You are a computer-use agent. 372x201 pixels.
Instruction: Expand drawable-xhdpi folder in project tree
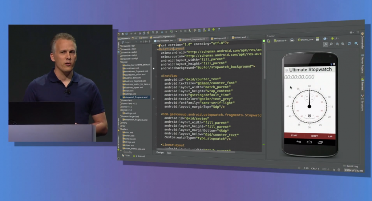[x=129, y=56]
